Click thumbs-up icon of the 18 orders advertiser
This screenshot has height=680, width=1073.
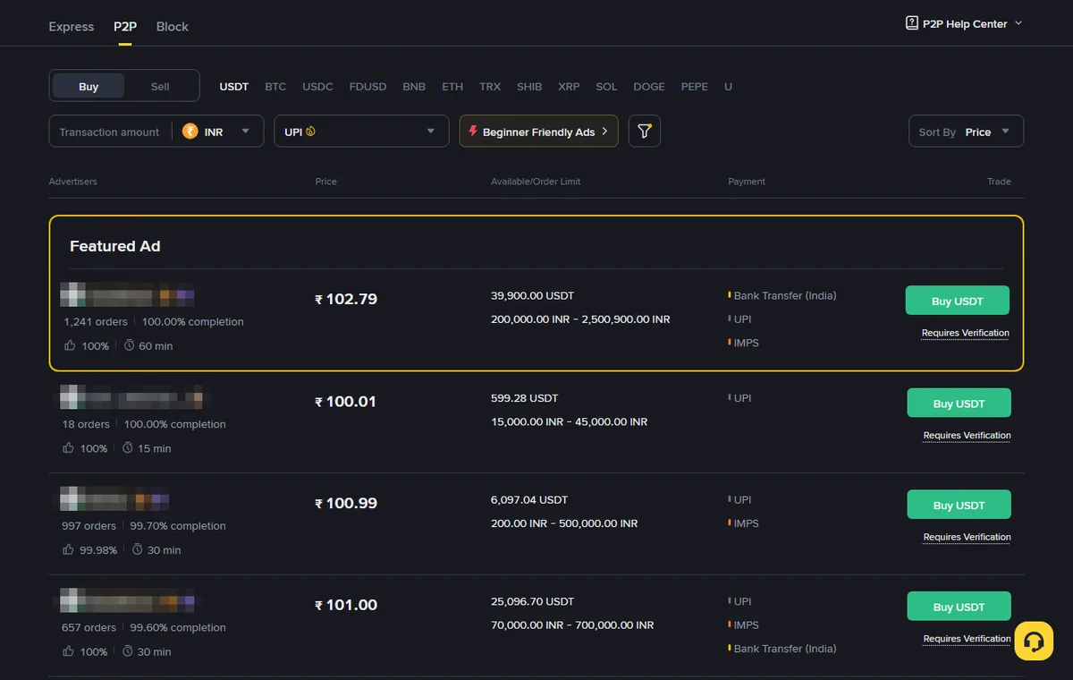pos(68,447)
